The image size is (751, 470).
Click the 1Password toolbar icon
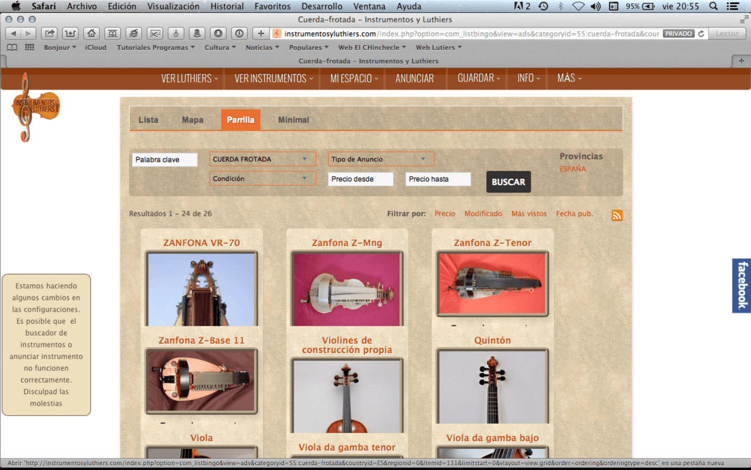click(x=239, y=33)
